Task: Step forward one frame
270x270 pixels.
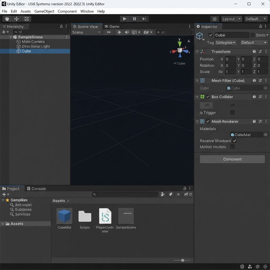Action: [x=144, y=19]
